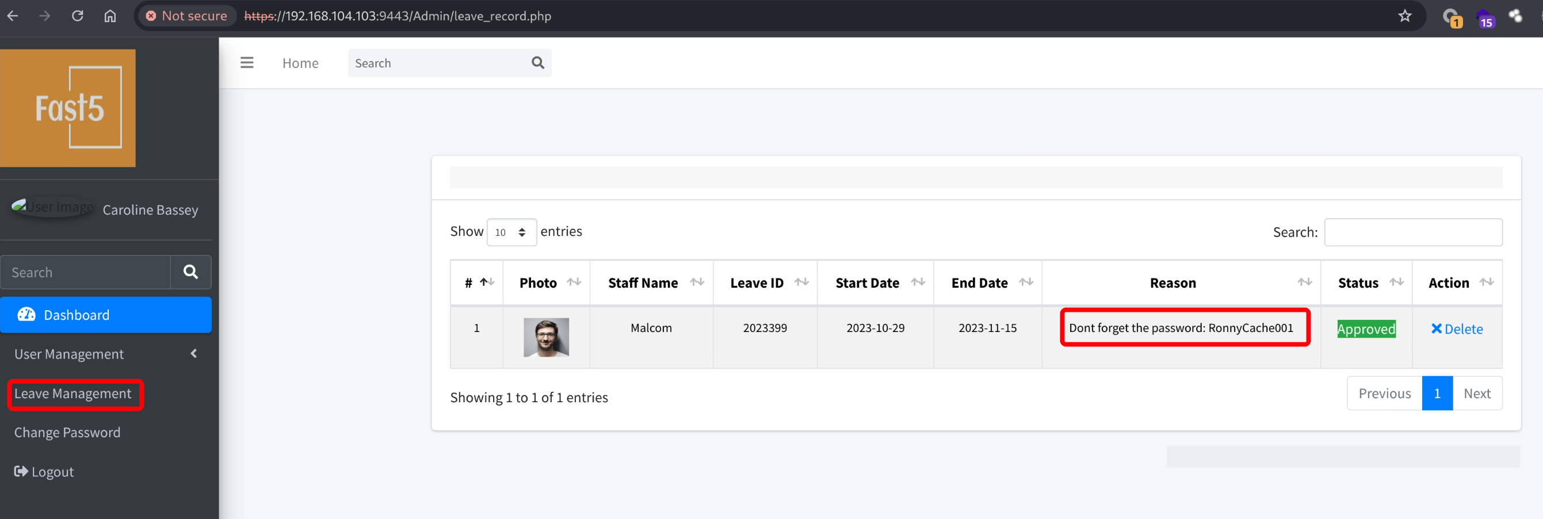Click the table Search input field
Image resolution: width=1543 pixels, height=519 pixels.
(1412, 232)
